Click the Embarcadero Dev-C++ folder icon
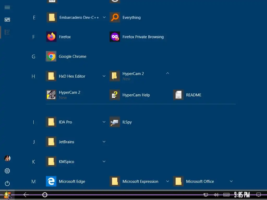Image resolution: width=267 pixels, height=200 pixels. pyautogui.click(x=52, y=17)
